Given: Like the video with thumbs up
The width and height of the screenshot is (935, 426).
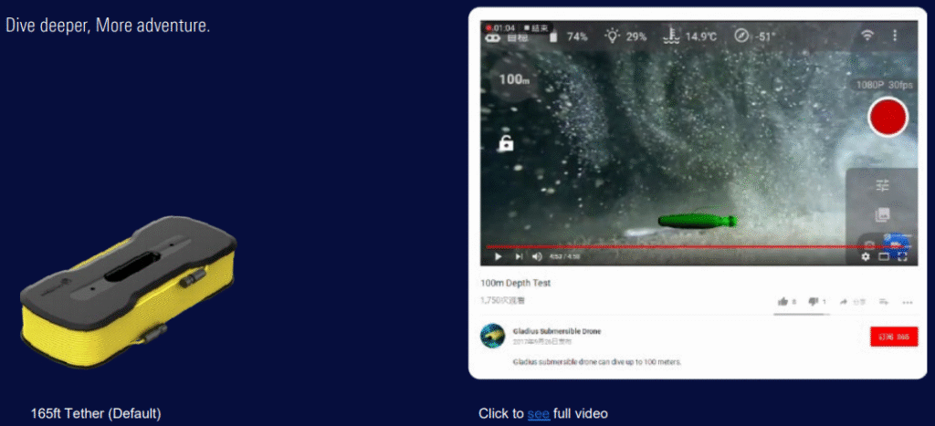Looking at the screenshot, I should pos(783,301).
